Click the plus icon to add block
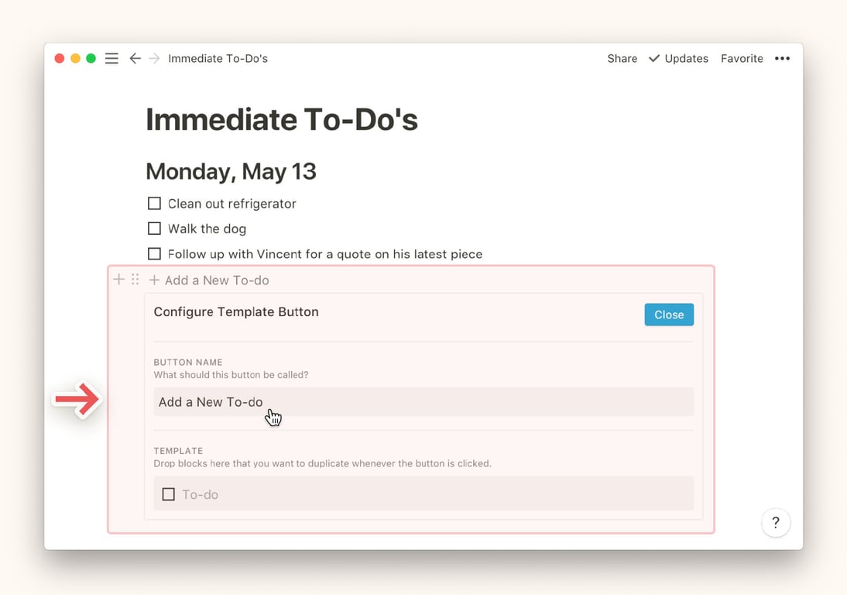Image resolution: width=847 pixels, height=595 pixels. 118,280
